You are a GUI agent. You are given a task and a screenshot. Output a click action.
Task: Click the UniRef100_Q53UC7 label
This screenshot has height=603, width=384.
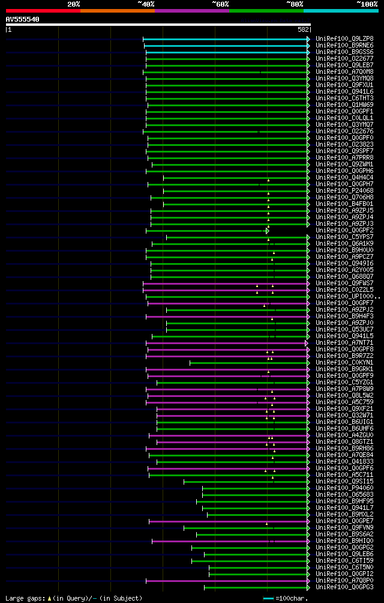344,329
